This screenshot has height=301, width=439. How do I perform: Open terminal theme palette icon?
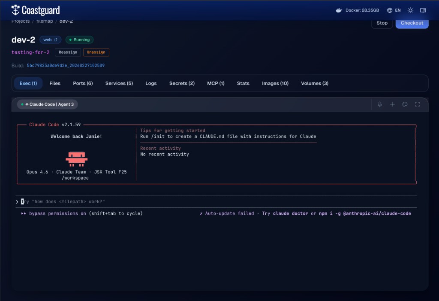pyautogui.click(x=405, y=104)
